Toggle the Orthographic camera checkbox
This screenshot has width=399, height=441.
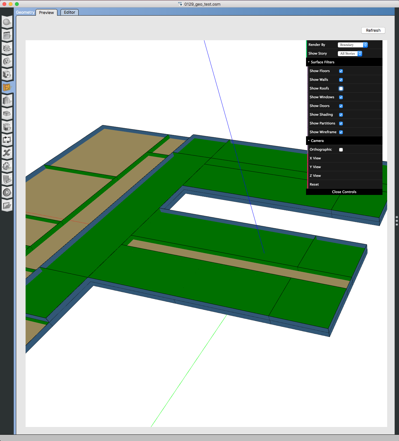coord(341,149)
